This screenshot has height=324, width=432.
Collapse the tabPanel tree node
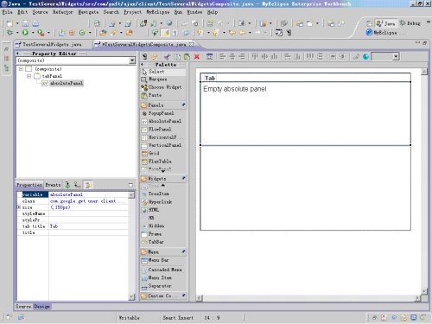tap(29, 76)
